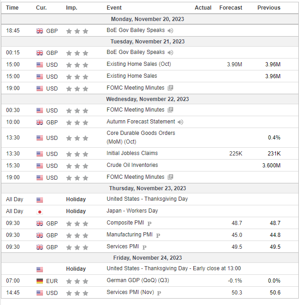Click the Time column header
Screen dimensions: 302x305
coord(12,8)
